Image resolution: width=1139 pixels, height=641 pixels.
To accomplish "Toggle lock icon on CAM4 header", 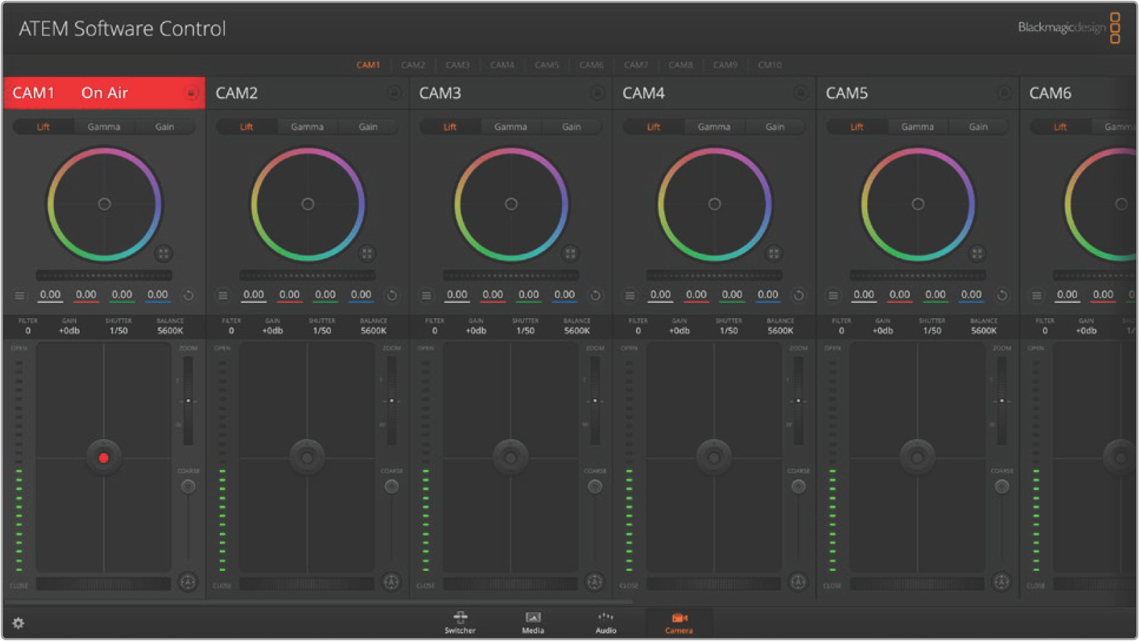I will point(801,93).
